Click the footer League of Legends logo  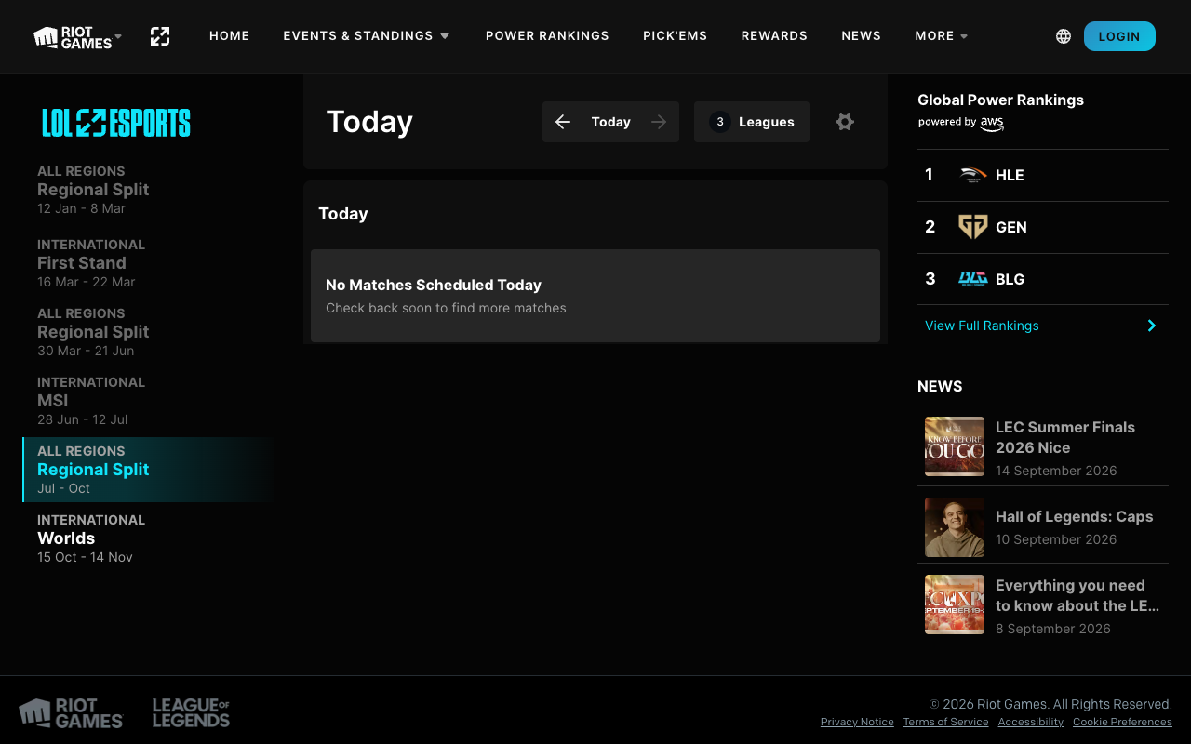click(191, 713)
